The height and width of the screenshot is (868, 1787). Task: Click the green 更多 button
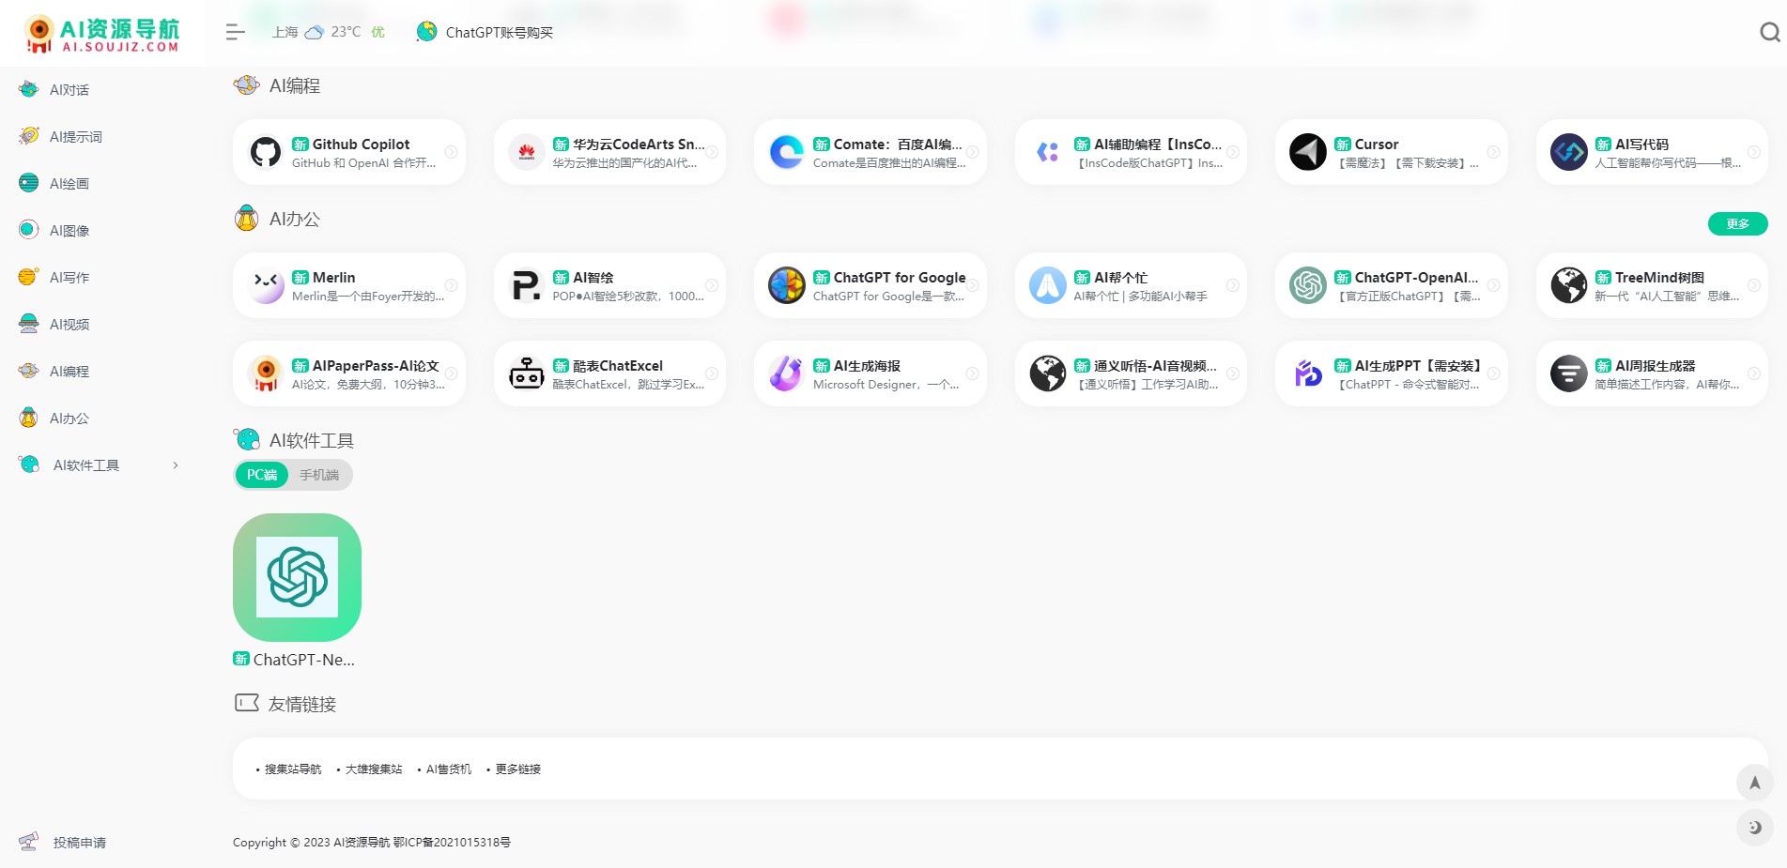click(1737, 224)
